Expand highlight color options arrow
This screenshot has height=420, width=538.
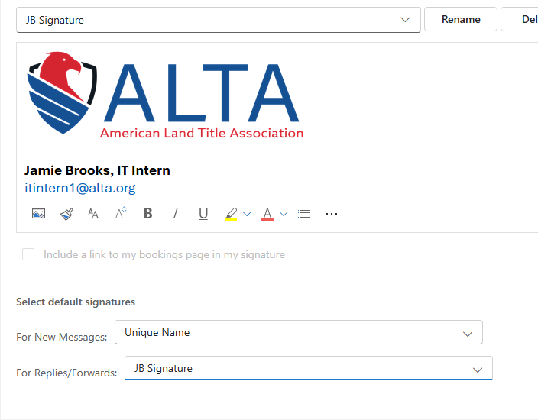(247, 214)
